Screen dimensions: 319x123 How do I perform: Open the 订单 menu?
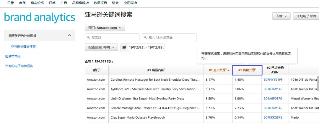[x=52, y=3]
